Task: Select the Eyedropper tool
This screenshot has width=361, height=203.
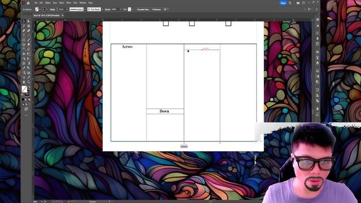Action: point(24,68)
